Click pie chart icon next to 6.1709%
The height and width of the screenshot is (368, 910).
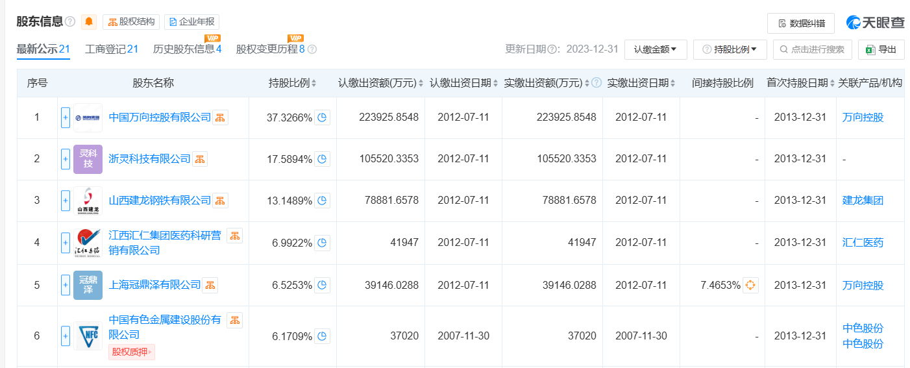coord(323,336)
